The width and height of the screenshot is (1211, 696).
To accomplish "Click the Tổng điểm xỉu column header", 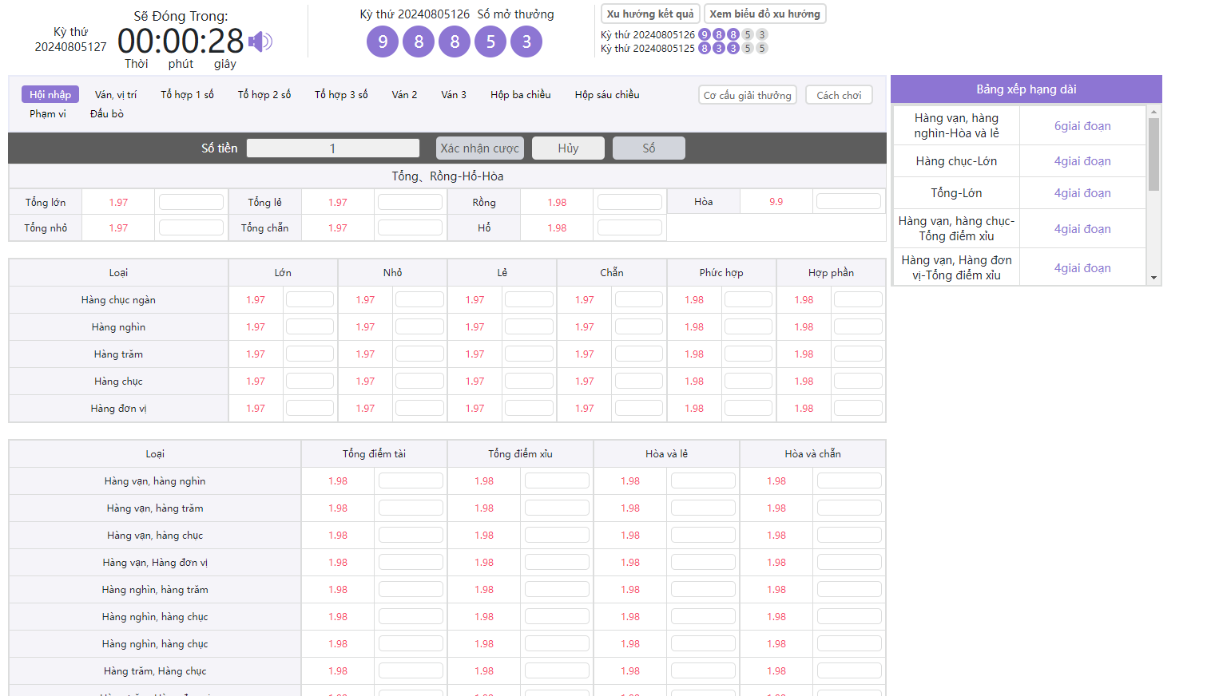I will click(520, 453).
